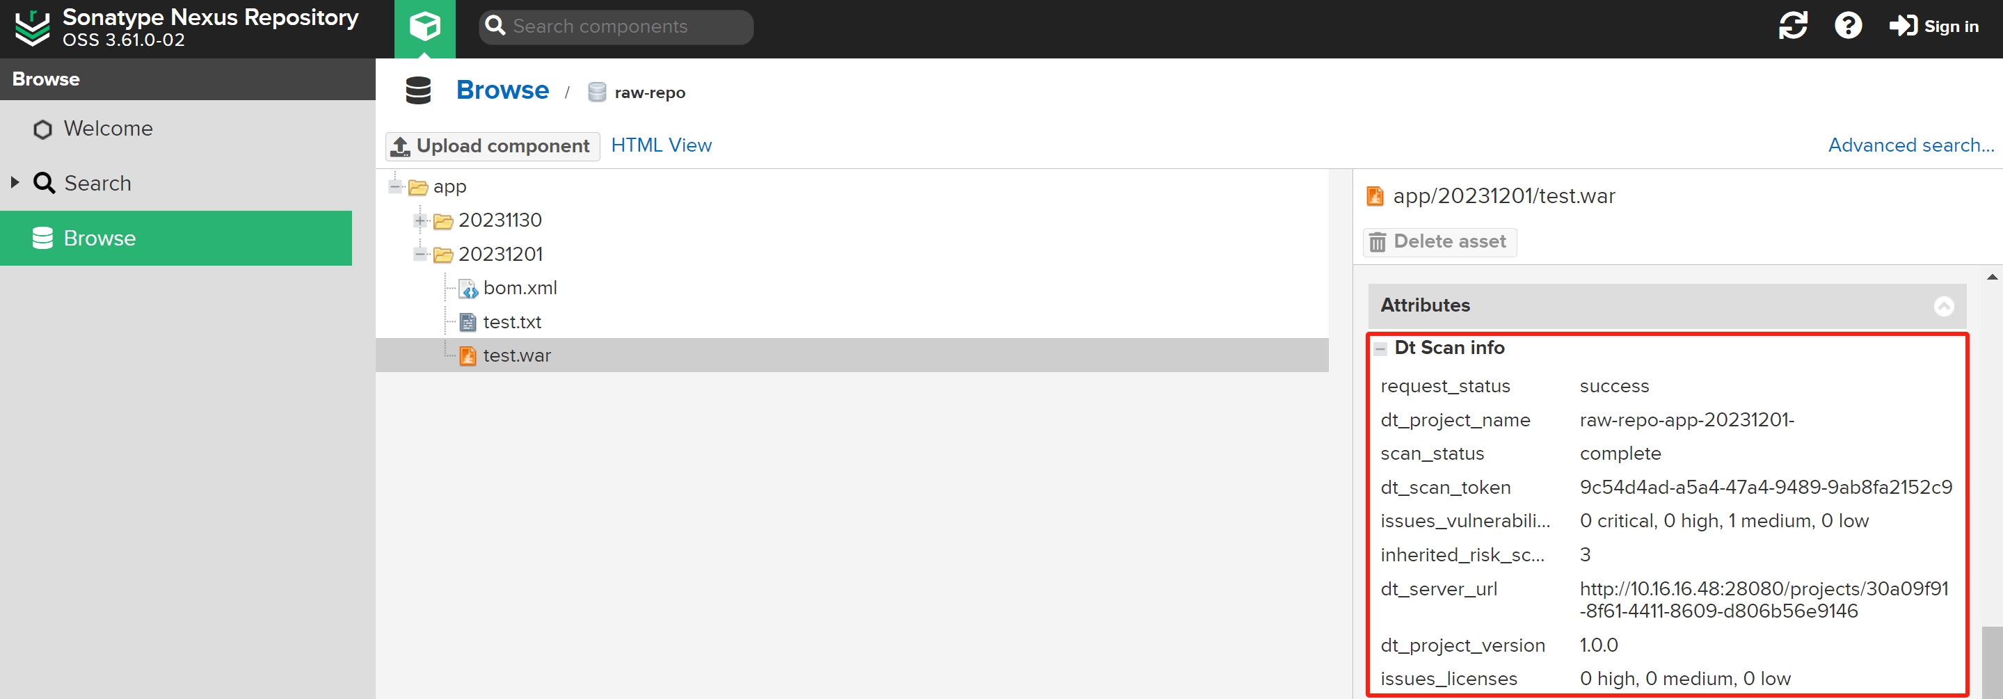The width and height of the screenshot is (2003, 699).
Task: Click the test.txt document icon
Action: pos(468,323)
